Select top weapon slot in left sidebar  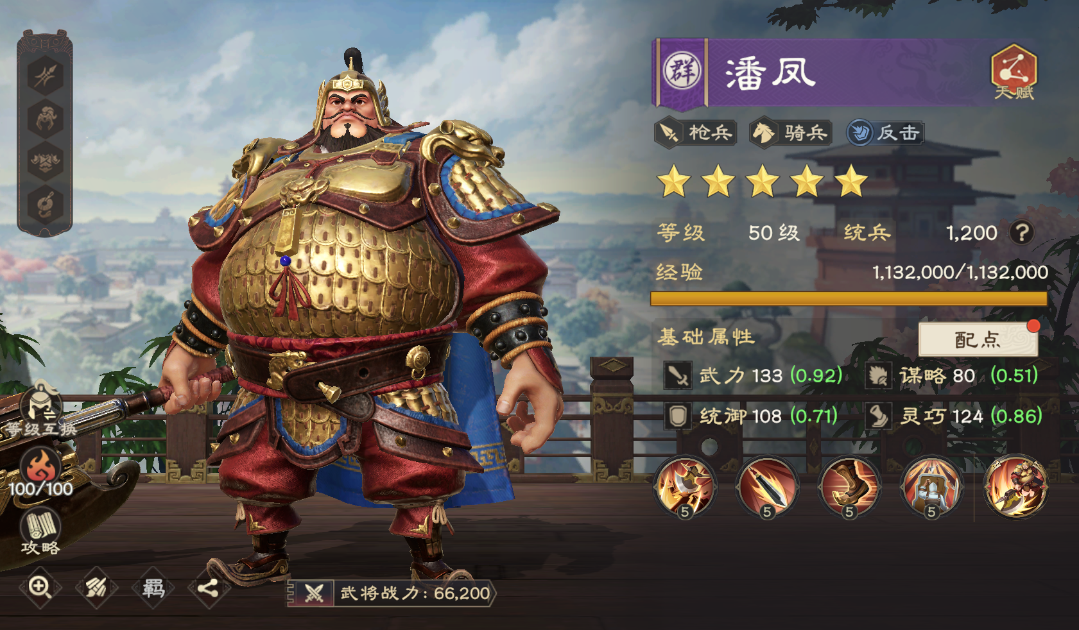(45, 75)
